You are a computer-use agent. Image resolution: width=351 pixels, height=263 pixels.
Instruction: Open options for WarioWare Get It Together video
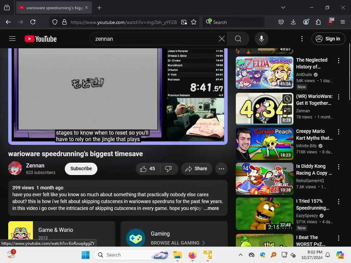[338, 97]
